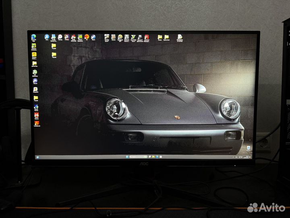Open the FurMark desktop shortcut
Image resolution: width=290 pixels, height=218 pixels.
37,124
